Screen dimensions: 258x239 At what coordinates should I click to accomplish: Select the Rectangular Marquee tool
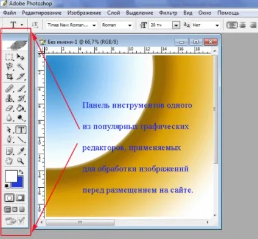click(x=9, y=57)
